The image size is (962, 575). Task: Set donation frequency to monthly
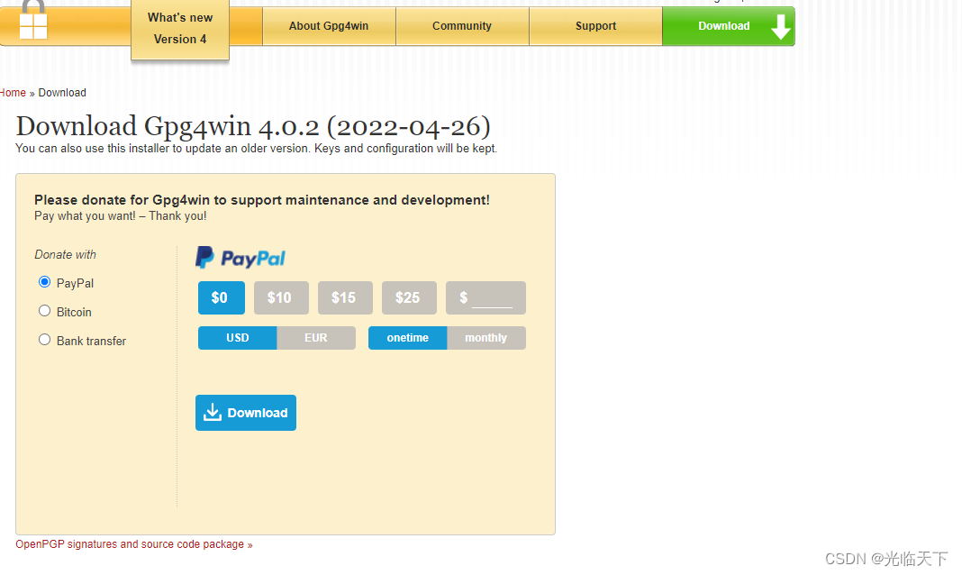pos(486,338)
